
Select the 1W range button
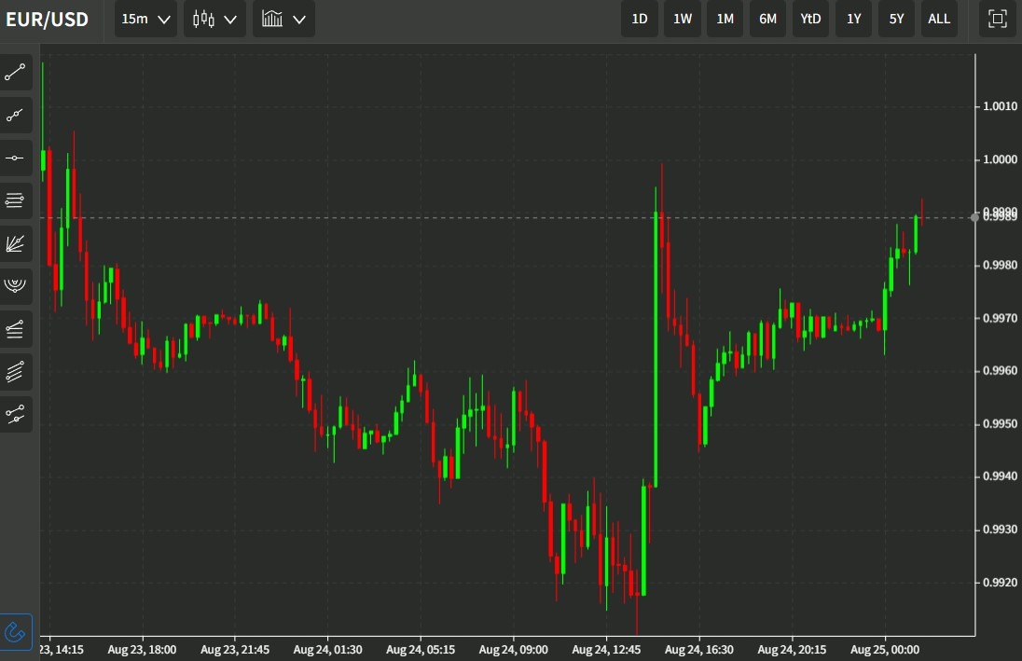pos(682,19)
